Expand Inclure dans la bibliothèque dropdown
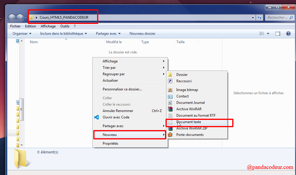296x175 pixels. tap(63, 34)
